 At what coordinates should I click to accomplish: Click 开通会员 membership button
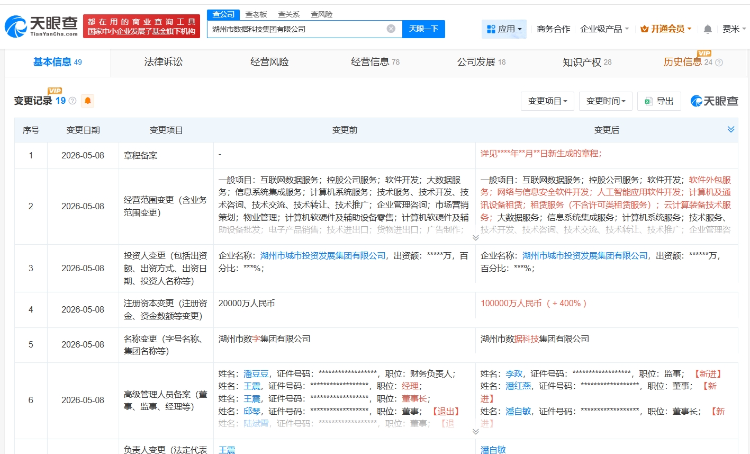[x=666, y=29]
